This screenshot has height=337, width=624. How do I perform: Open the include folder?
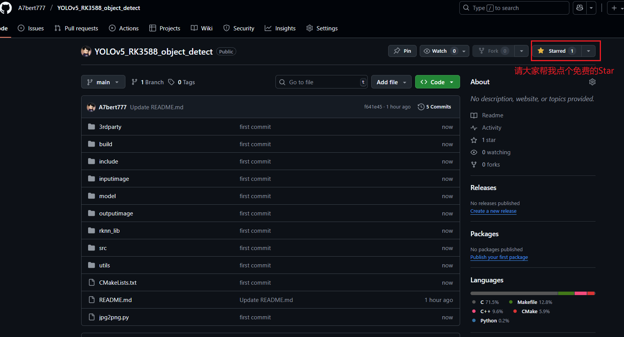[x=108, y=161]
